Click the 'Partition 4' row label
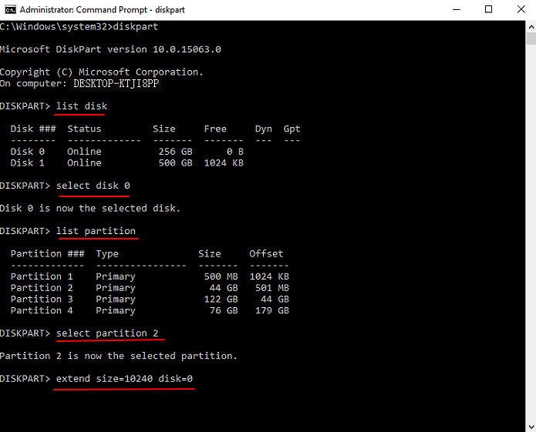Image resolution: width=536 pixels, height=432 pixels. click(42, 310)
